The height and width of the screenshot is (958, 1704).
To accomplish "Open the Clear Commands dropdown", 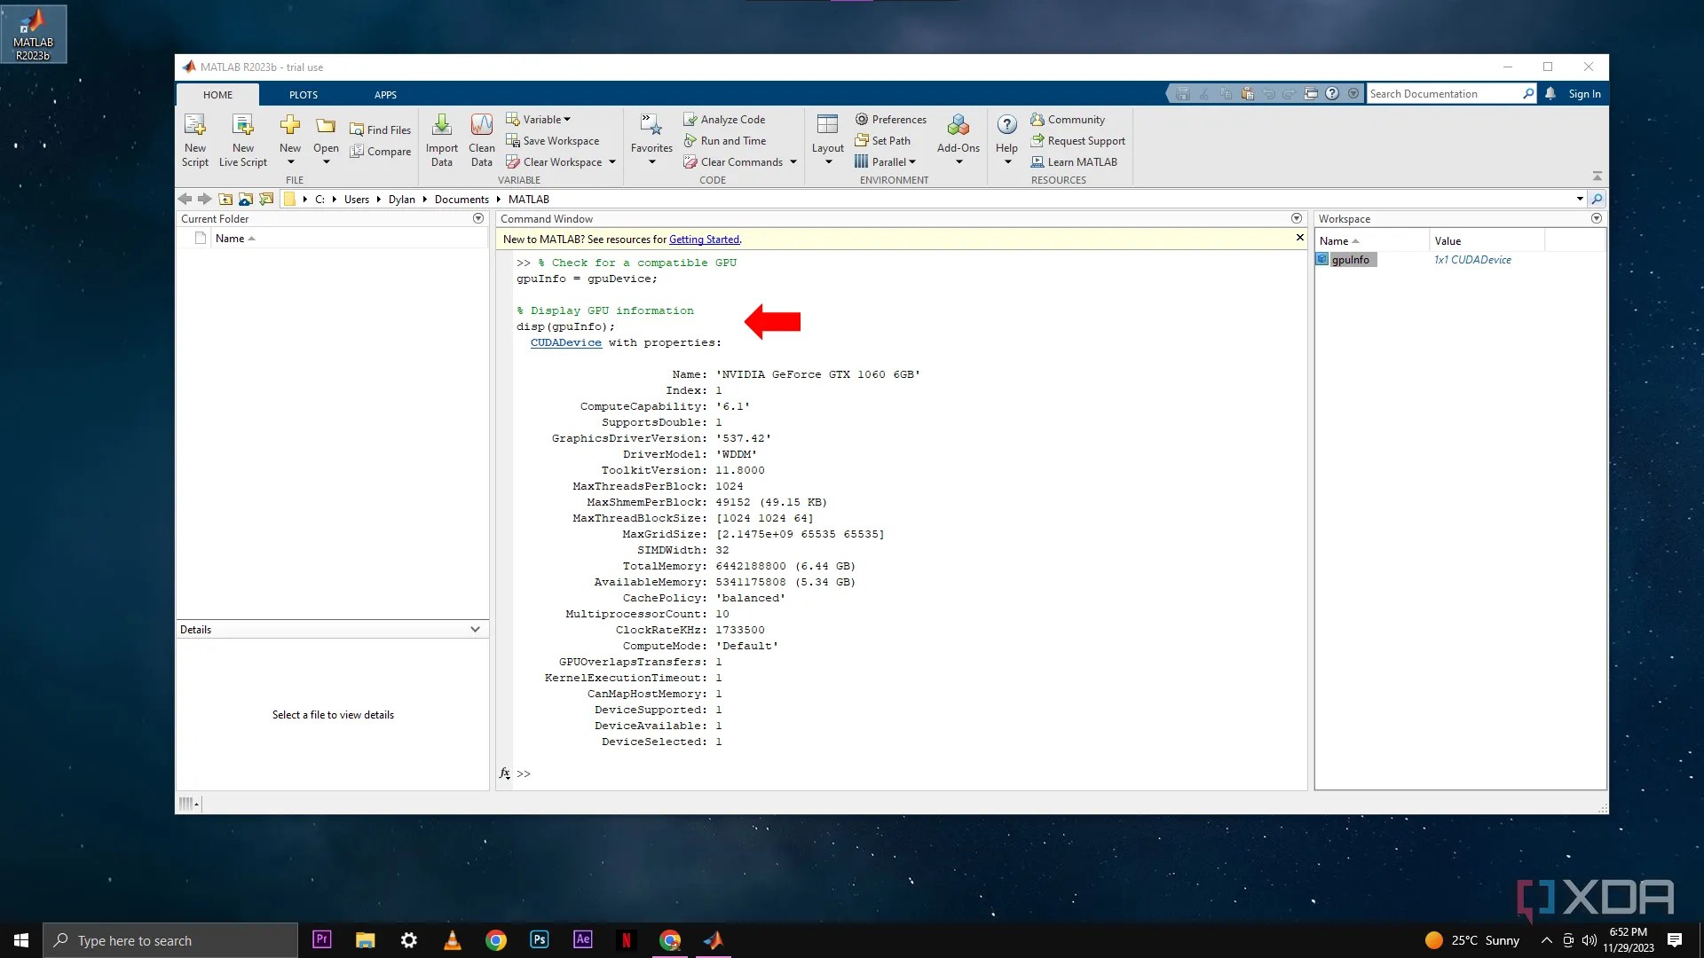I will (793, 161).
